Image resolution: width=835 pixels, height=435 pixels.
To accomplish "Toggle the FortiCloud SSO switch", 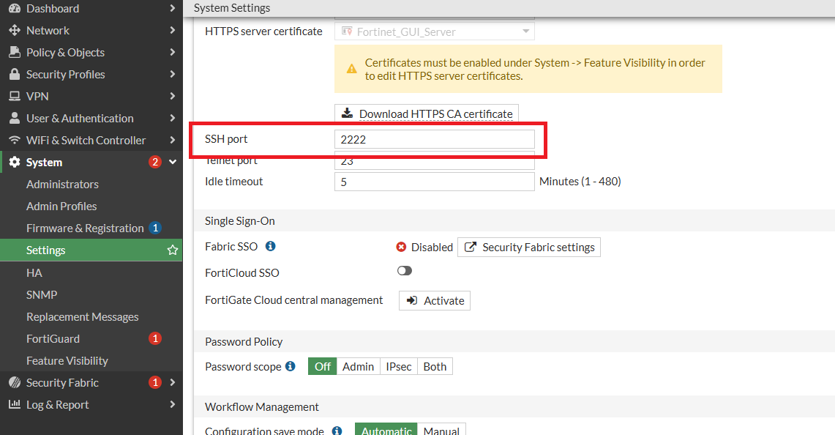I will [405, 271].
